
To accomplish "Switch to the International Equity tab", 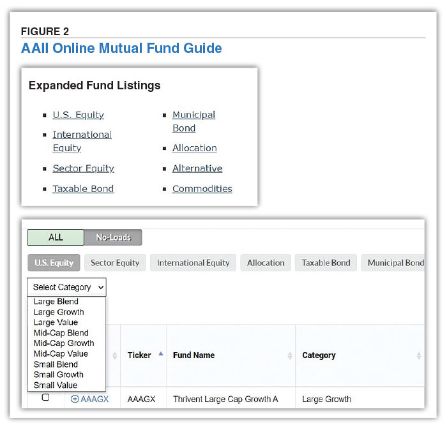I will click(193, 263).
